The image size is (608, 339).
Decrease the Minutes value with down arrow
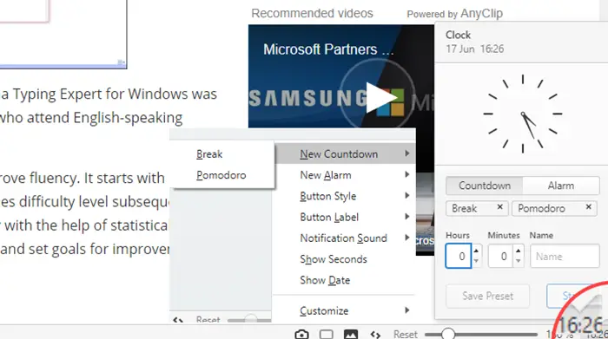tap(518, 261)
